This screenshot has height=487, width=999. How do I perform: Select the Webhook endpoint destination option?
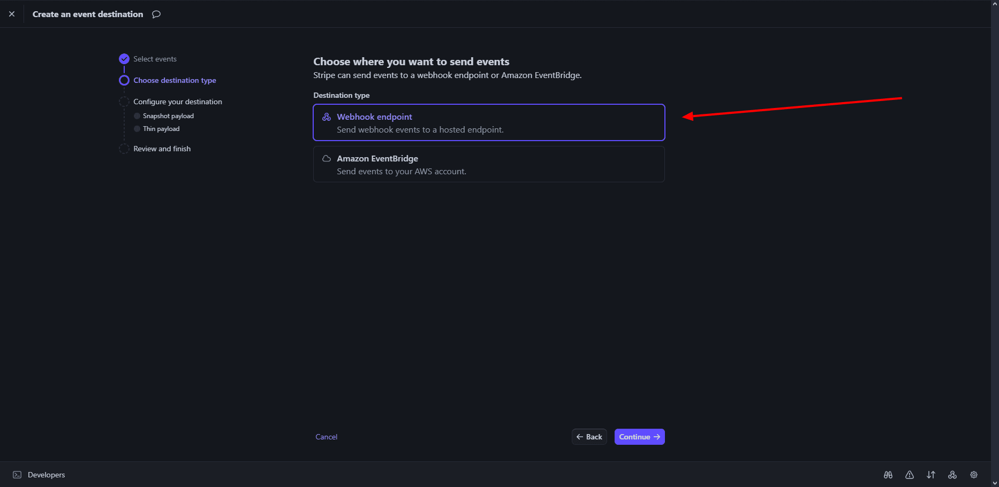tap(488, 122)
